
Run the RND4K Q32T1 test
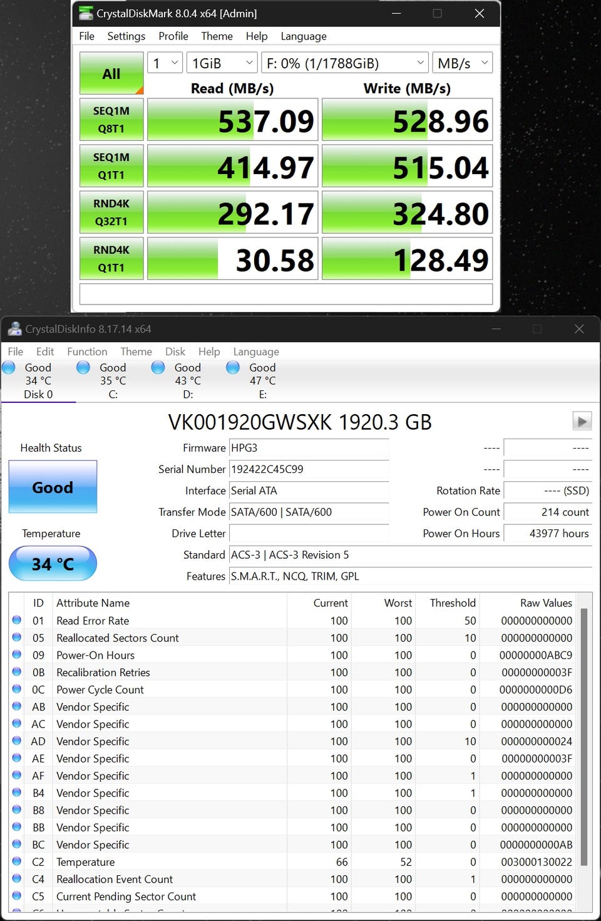point(111,212)
